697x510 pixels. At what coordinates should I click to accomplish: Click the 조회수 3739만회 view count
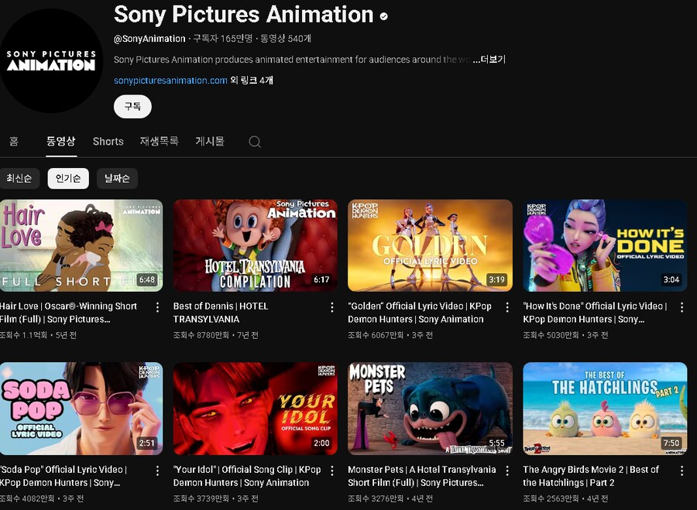click(x=201, y=498)
